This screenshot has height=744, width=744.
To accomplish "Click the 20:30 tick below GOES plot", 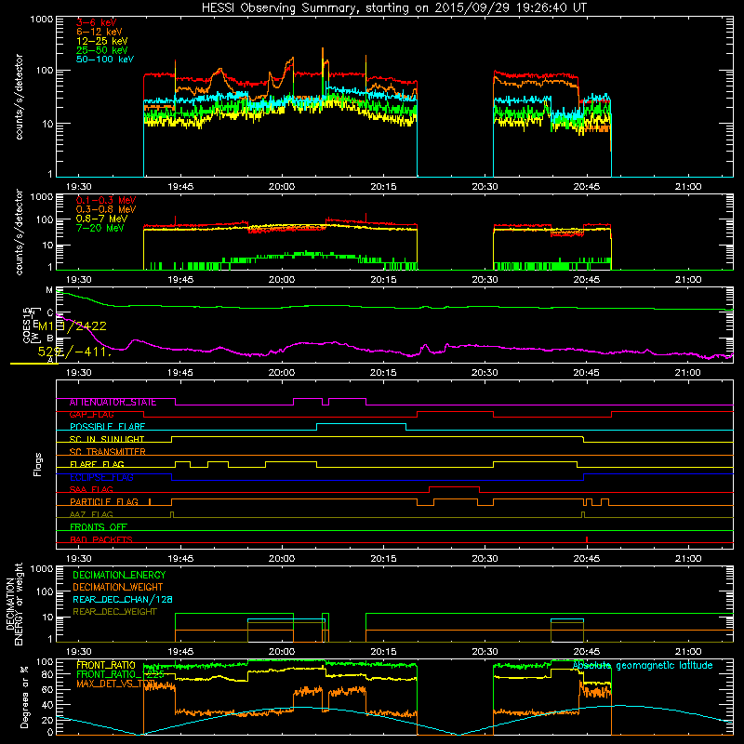I will 485,373.
